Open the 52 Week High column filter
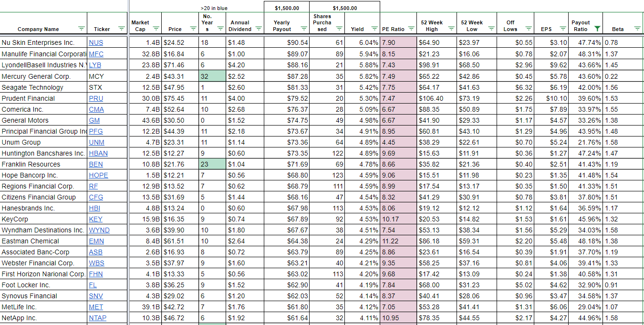The width and height of the screenshot is (644, 325). click(451, 29)
